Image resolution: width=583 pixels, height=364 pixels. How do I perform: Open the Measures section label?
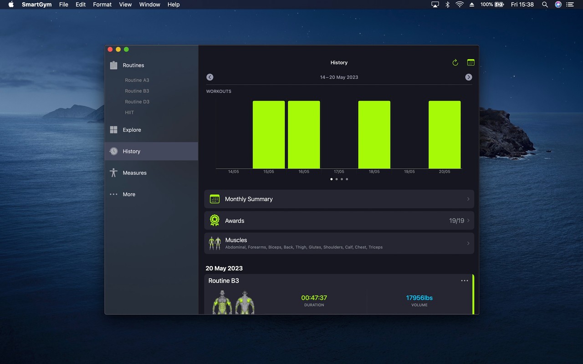point(134,173)
